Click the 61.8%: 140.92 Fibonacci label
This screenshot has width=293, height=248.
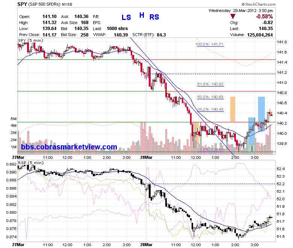point(210,84)
